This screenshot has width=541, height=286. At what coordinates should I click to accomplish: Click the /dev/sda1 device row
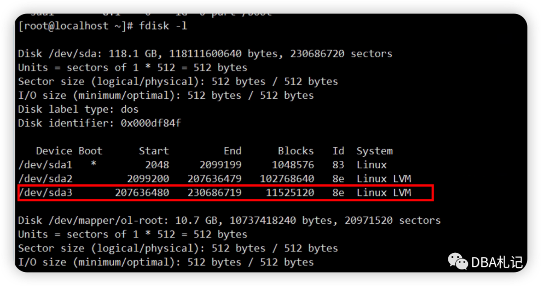coord(214,165)
